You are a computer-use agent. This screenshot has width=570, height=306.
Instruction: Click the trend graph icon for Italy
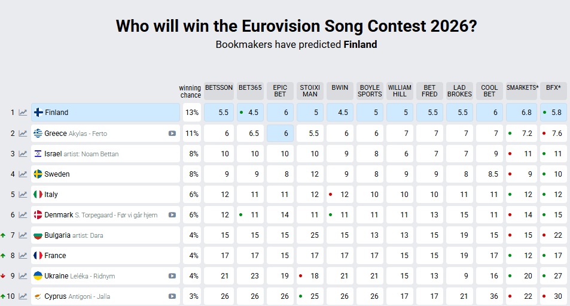point(23,195)
